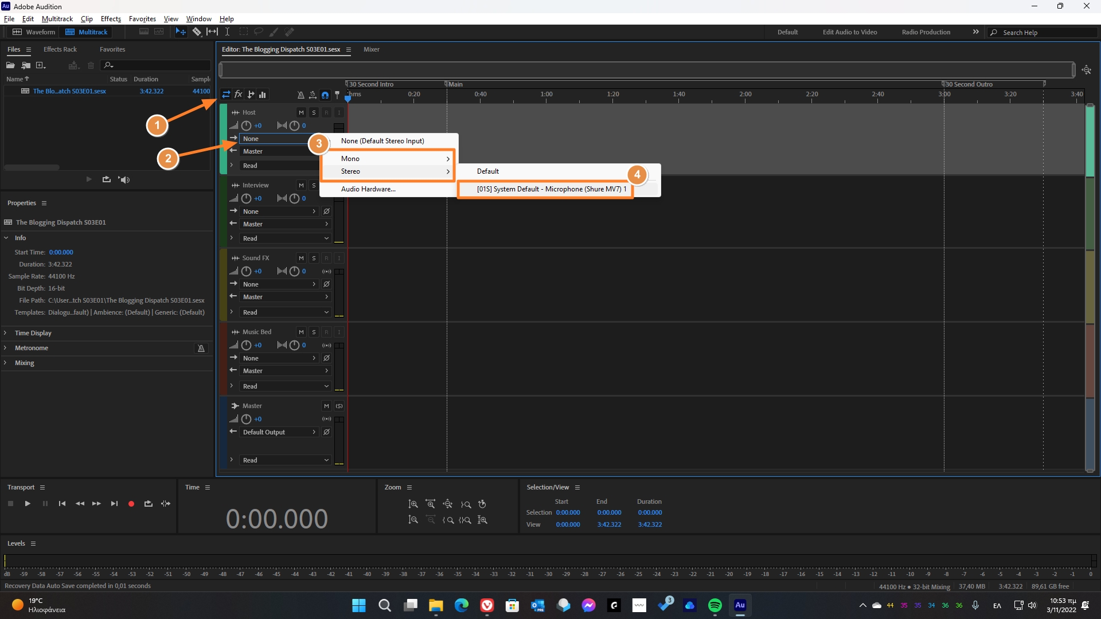Open Sound FX track output Master dropdown
The width and height of the screenshot is (1101, 619).
tap(285, 297)
